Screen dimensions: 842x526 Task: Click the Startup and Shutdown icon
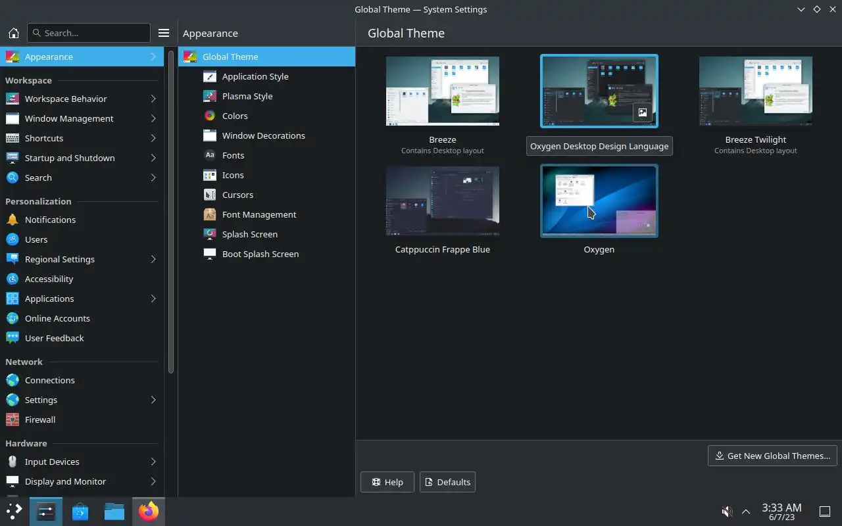tap(12, 158)
